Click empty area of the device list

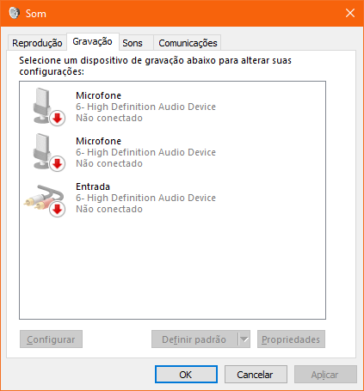(x=172, y=266)
